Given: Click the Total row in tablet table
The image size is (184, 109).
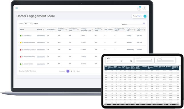Looking at the screenshot, I should point(142,104).
